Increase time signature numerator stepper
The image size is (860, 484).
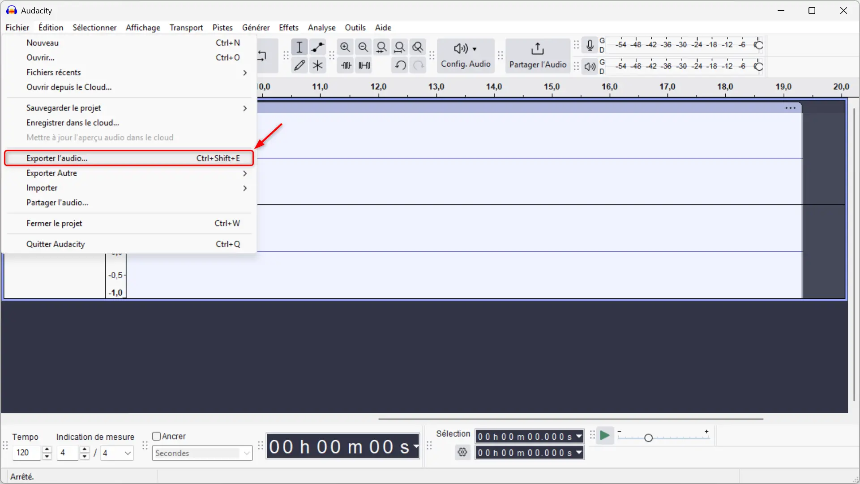(x=85, y=450)
